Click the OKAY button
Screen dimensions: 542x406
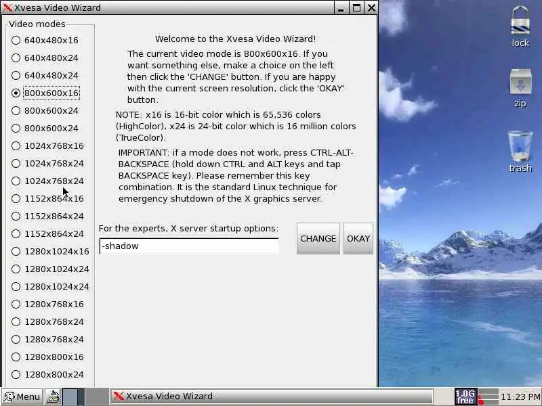(358, 239)
